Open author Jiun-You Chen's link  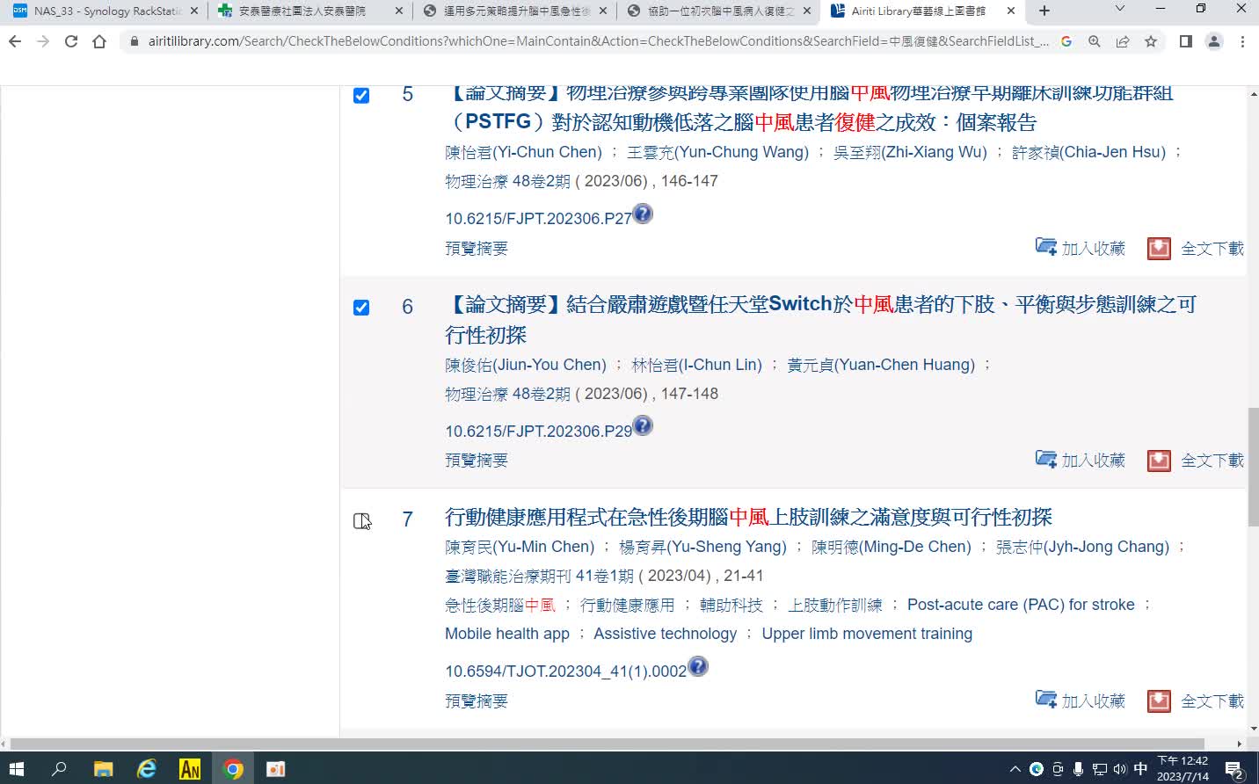click(526, 365)
